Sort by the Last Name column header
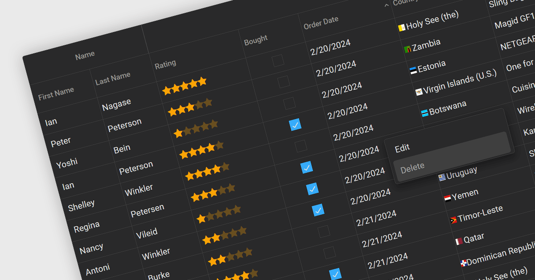The width and height of the screenshot is (535, 280). [x=113, y=78]
